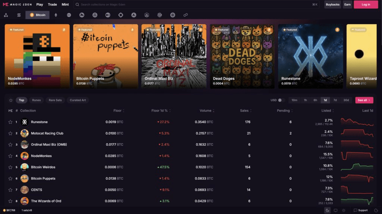382x214 pixels.
Task: Open the Mint menu item
Action: click(65, 4)
